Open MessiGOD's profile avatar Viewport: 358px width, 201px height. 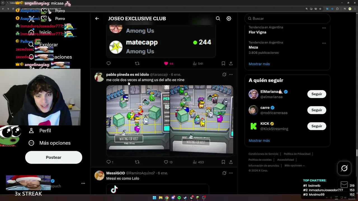point(99,175)
